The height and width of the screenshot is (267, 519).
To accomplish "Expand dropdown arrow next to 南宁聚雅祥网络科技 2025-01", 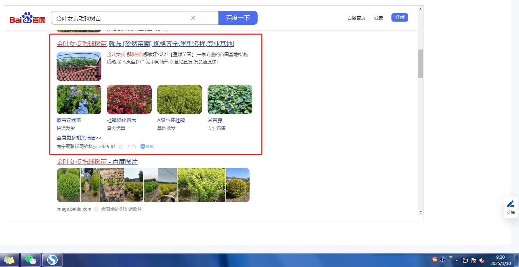I will [x=121, y=147].
